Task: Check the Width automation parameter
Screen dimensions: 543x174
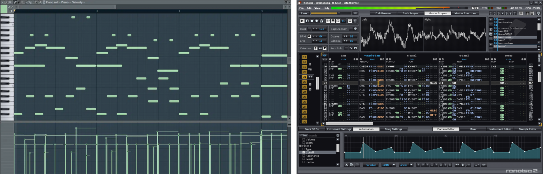Action: (304, 143)
